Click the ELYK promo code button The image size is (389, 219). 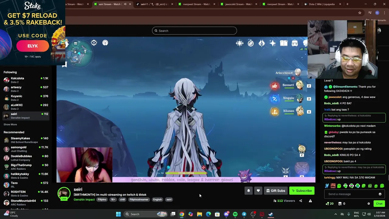tap(33, 46)
